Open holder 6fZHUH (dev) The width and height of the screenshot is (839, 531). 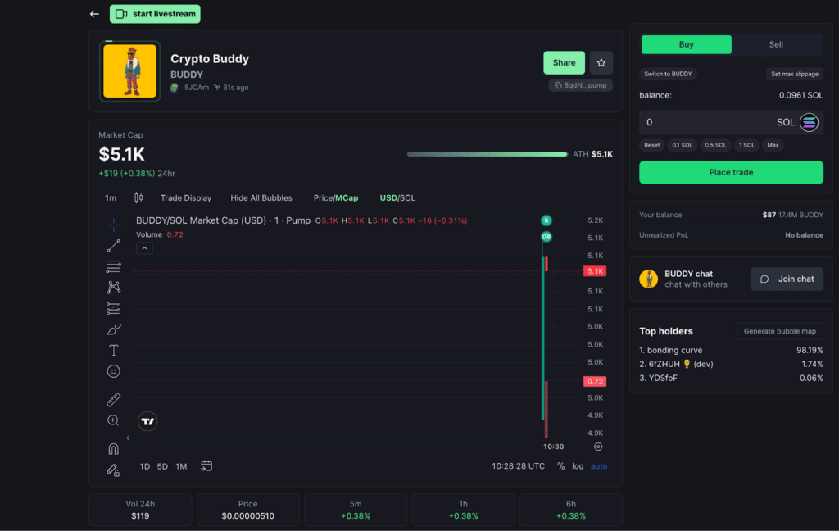point(731,364)
